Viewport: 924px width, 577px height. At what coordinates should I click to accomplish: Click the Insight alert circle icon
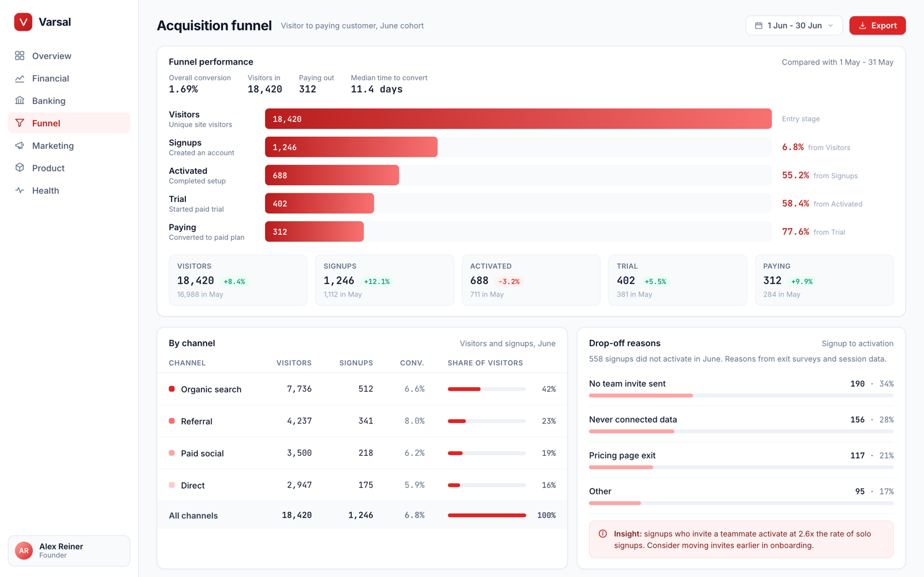pos(603,534)
